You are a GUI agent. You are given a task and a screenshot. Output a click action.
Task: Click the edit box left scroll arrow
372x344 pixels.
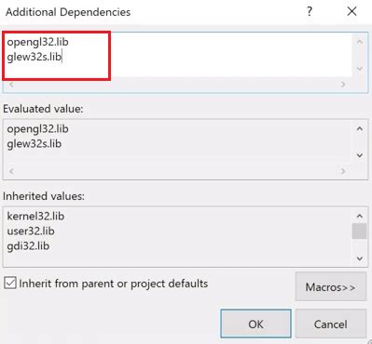tap(11, 84)
